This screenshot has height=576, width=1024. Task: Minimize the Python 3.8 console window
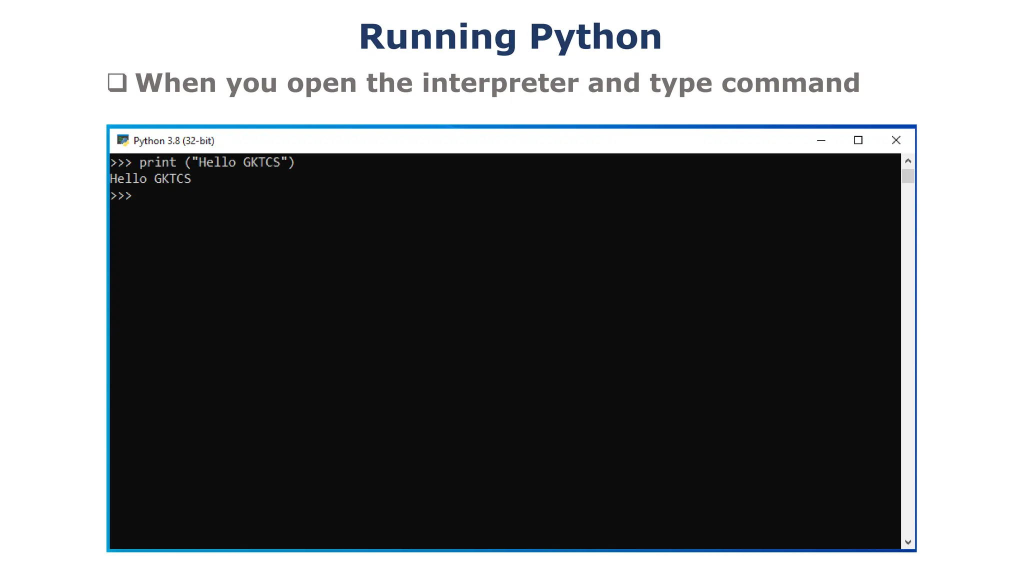[821, 140]
